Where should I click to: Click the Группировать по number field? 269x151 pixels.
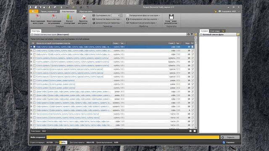point(116,16)
